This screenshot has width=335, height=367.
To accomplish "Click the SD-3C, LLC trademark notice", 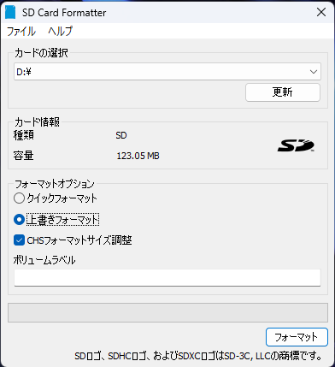I will pos(198,356).
